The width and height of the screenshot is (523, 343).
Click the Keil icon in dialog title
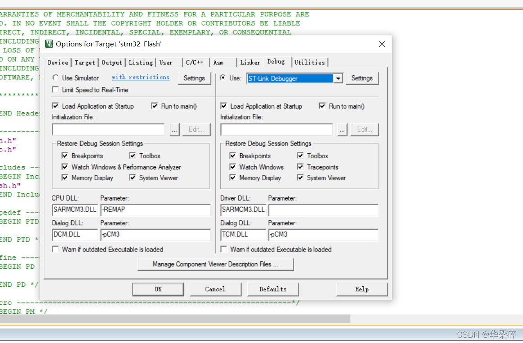pos(49,44)
